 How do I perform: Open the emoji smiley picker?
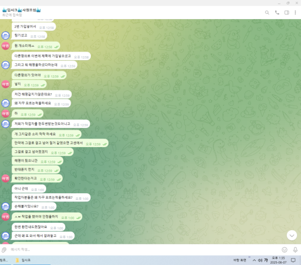pos(284,249)
